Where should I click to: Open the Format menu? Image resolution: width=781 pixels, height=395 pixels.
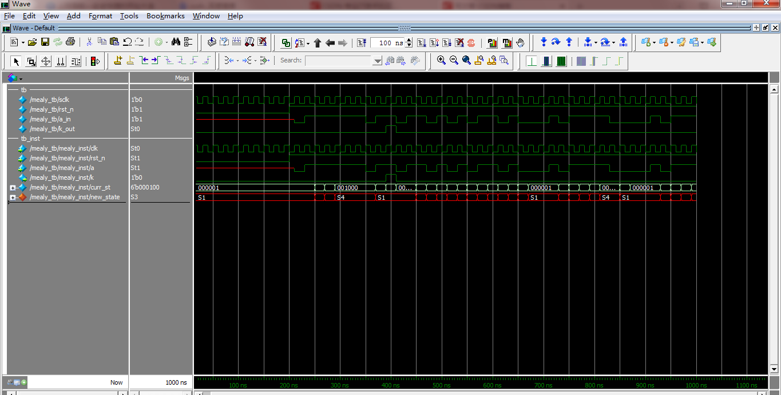100,16
